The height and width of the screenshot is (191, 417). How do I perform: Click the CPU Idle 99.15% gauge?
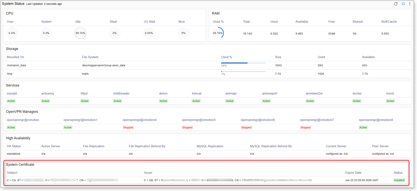(80, 33)
